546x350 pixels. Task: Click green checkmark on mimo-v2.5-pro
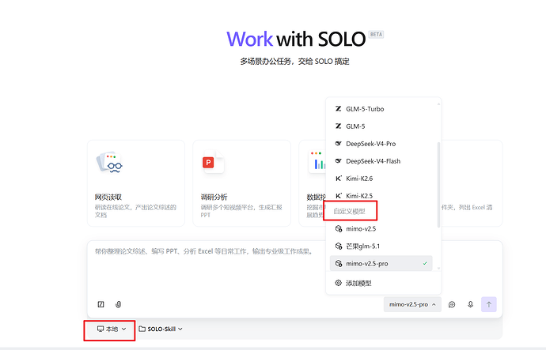[425, 263]
